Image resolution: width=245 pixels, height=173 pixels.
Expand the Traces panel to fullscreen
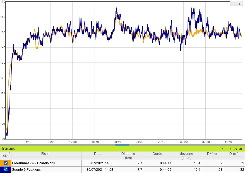pos(236,149)
